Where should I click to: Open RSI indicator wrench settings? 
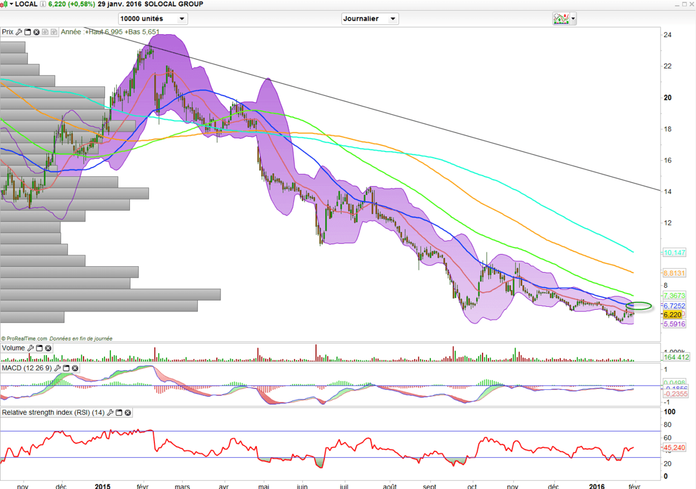[x=110, y=413]
